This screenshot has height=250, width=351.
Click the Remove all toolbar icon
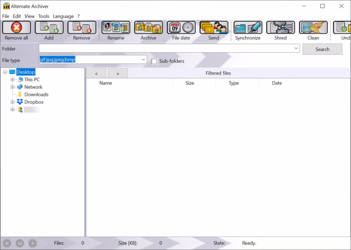[16, 28]
